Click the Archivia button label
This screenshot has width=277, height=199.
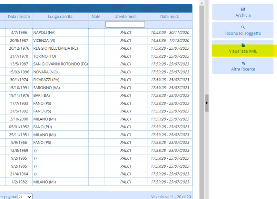point(243,16)
